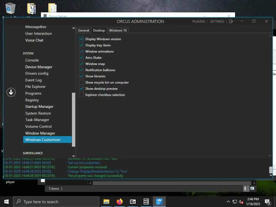Click the network tray icon

[235, 202]
